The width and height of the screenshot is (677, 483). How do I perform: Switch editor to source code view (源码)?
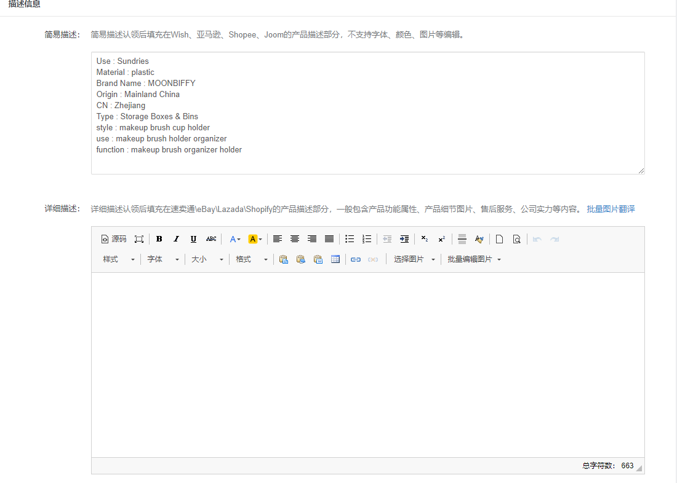point(114,239)
